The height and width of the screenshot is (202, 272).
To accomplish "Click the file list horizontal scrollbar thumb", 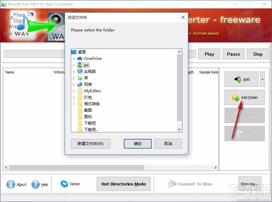I will click(x=77, y=167).
